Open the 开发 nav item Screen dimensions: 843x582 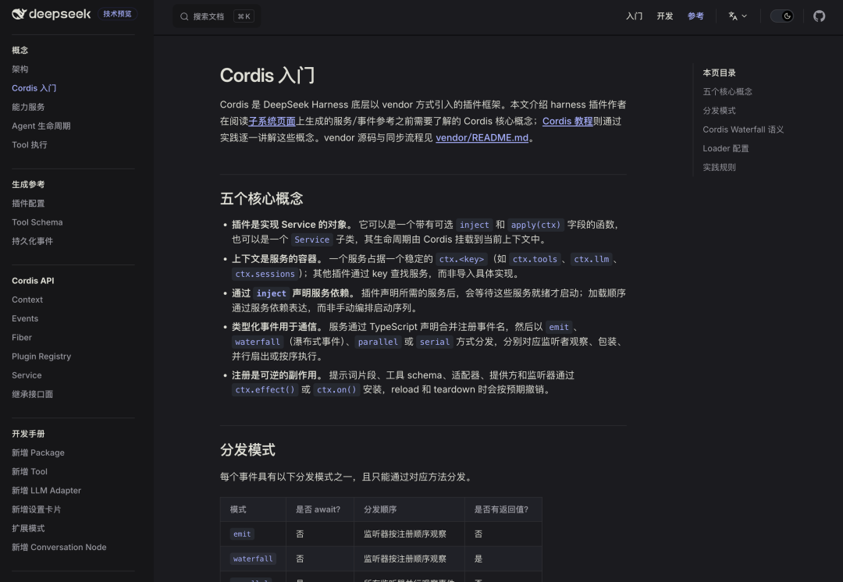click(x=665, y=16)
